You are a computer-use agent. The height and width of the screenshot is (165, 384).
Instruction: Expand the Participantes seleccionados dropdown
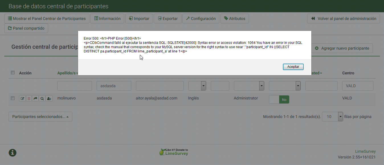click(x=40, y=117)
